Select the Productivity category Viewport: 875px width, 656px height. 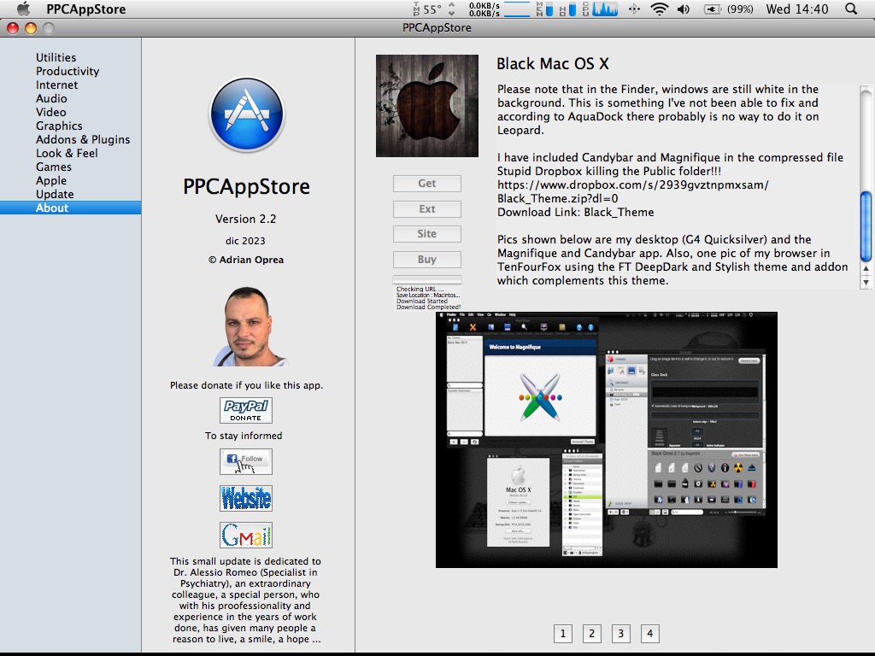coord(68,72)
